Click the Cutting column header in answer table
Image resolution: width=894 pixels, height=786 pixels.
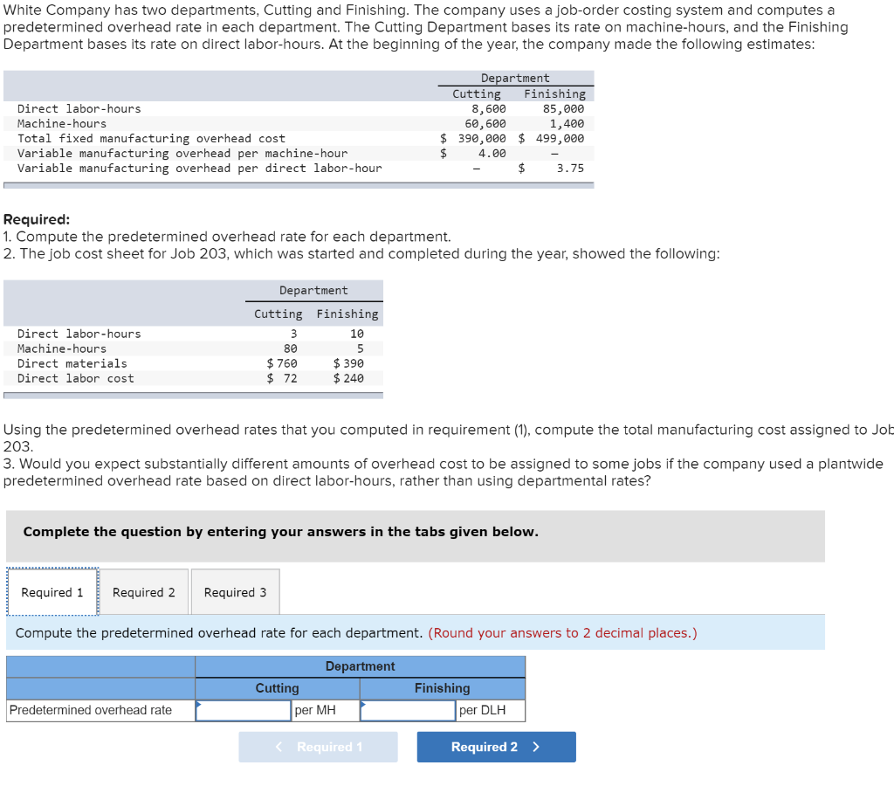click(x=277, y=688)
